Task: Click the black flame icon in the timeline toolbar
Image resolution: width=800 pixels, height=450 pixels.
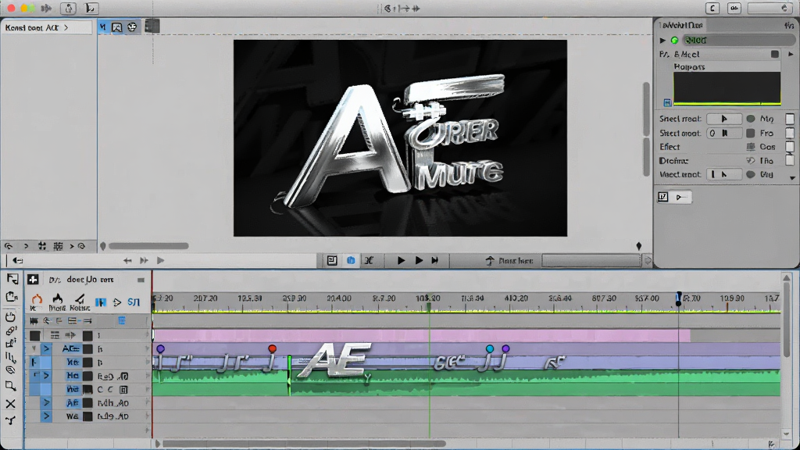Action: point(57,298)
